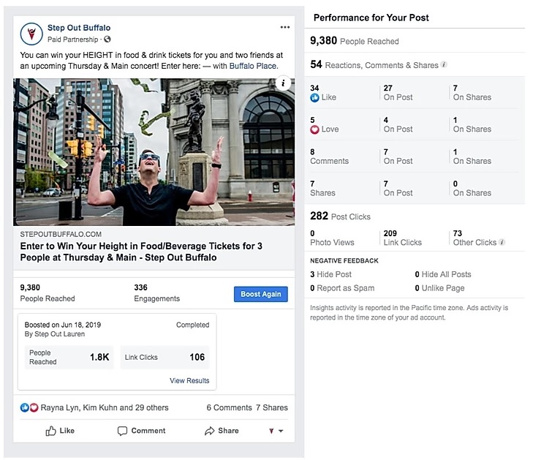
Task: Click the post photo of man with raised arms
Action: click(154, 152)
